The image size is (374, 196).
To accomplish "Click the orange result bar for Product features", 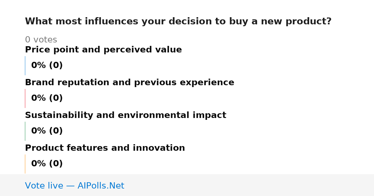I will click(x=25, y=164).
